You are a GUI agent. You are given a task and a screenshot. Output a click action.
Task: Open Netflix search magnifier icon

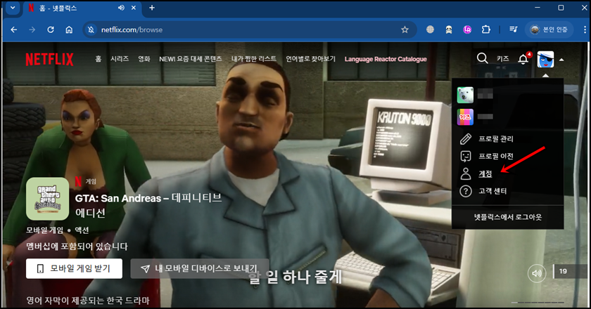click(482, 58)
